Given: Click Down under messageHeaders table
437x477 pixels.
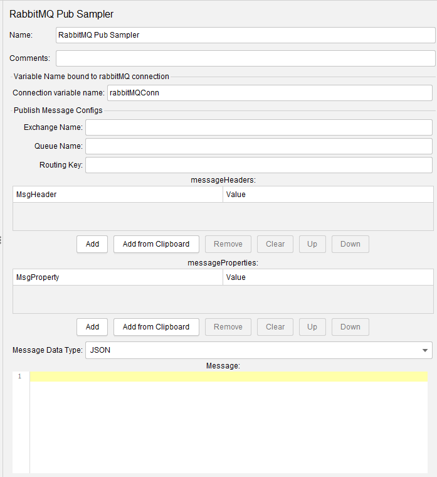Looking at the screenshot, I should (x=350, y=244).
